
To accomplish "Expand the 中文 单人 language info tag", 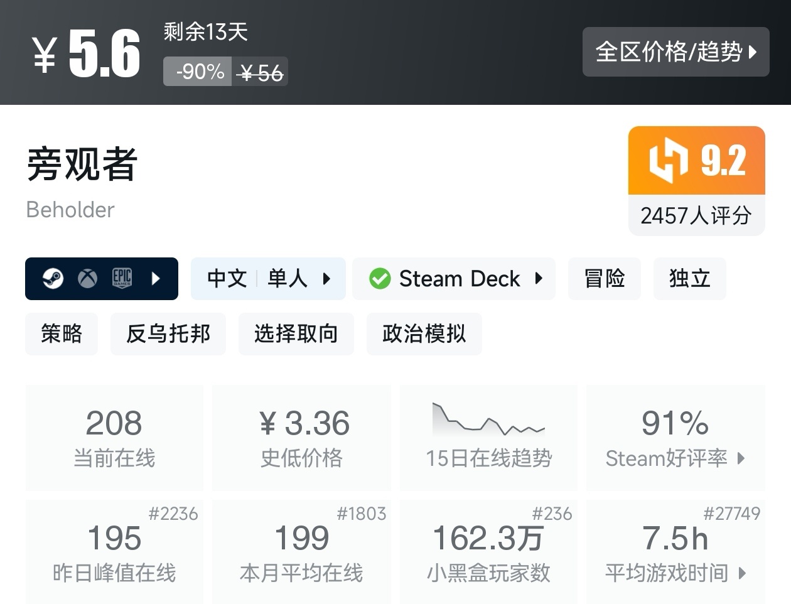I will pyautogui.click(x=268, y=278).
